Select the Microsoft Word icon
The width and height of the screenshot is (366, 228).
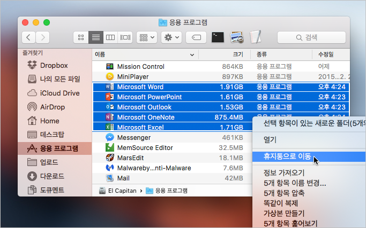click(110, 87)
